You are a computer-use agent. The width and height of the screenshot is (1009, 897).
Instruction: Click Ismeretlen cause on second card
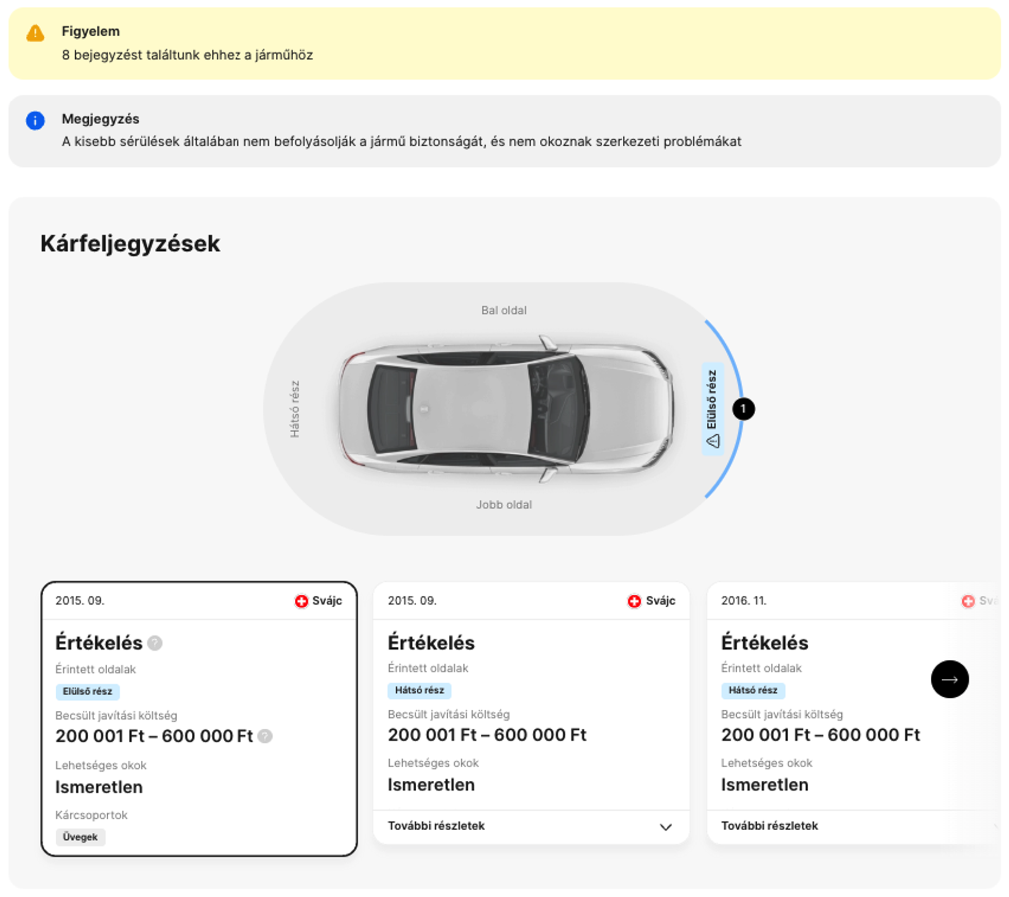click(x=431, y=785)
